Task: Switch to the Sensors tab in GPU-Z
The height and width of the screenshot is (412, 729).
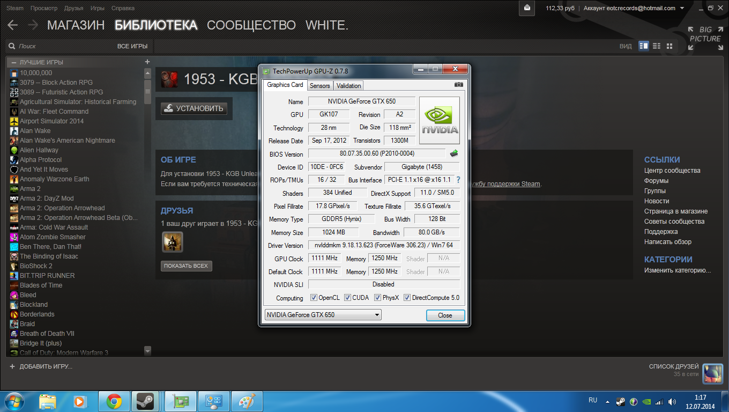Action: [320, 86]
